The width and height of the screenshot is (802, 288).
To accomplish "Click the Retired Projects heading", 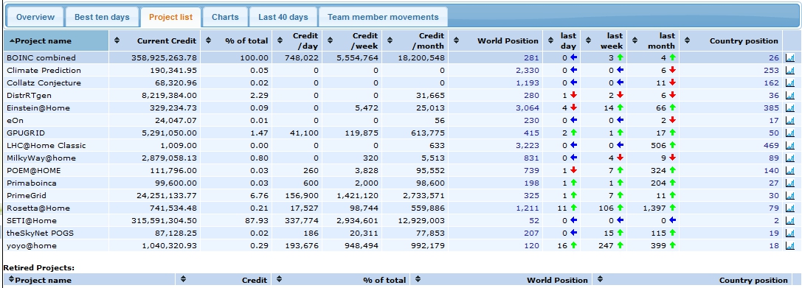I will pos(39,267).
